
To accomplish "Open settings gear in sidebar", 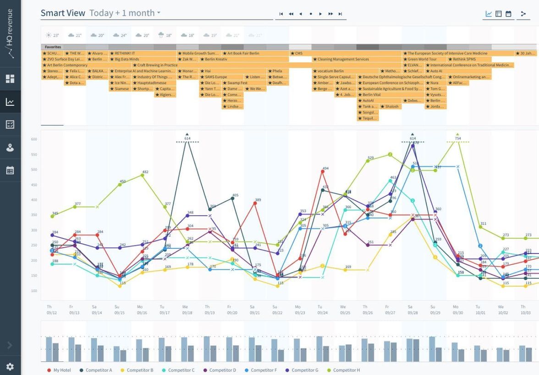I will [x=10, y=367].
